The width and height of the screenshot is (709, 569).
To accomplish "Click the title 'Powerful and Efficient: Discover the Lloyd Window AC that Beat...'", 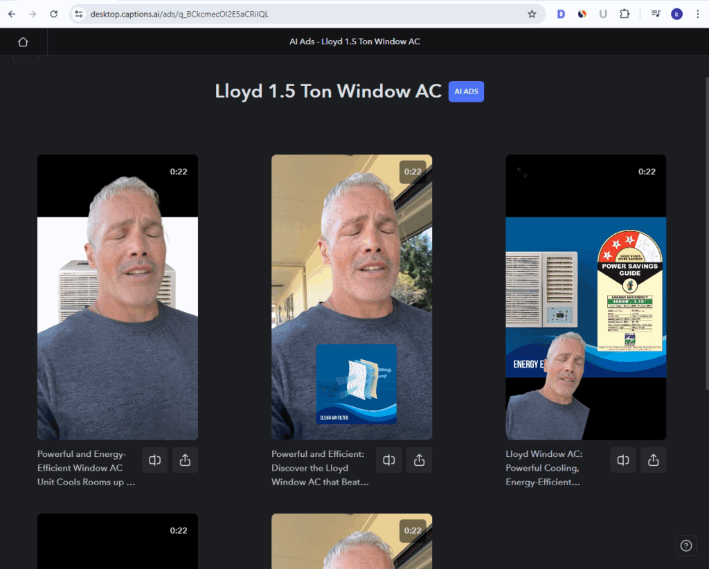I will pos(320,468).
